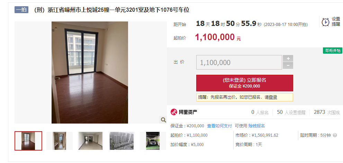
Task: Click 设置提醒 text label
Action: (x=336, y=22)
